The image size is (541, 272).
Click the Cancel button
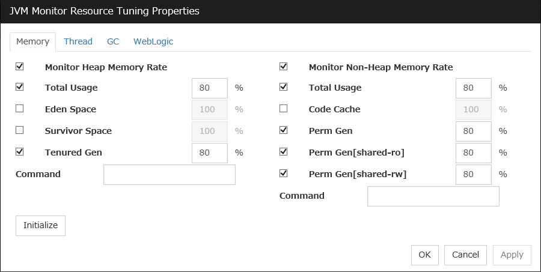coord(465,255)
